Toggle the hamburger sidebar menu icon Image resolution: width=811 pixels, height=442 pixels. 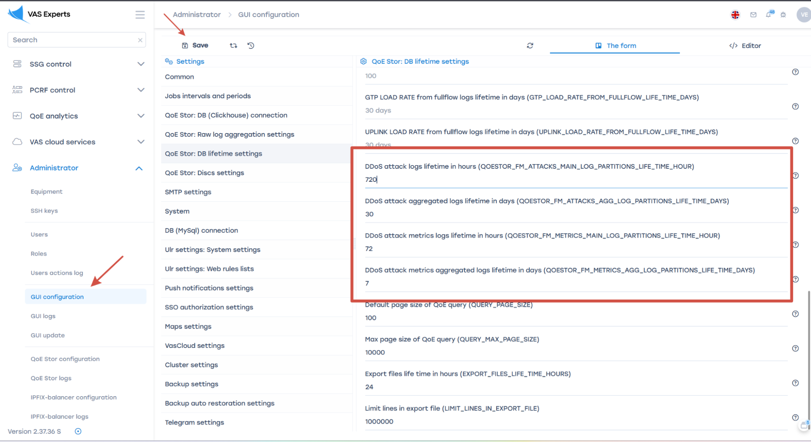point(140,15)
